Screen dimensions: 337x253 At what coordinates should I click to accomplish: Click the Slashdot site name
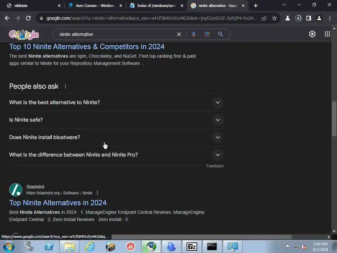coord(35,187)
